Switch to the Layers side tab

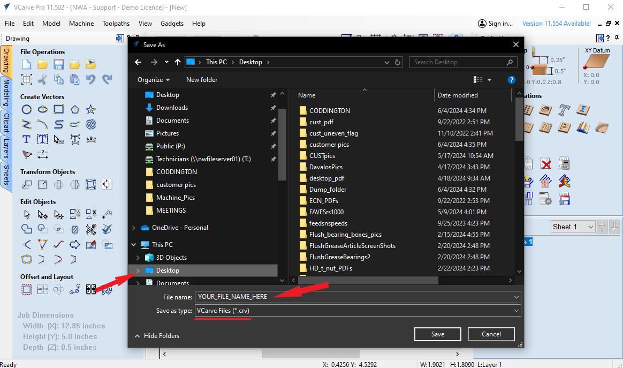tap(6, 148)
